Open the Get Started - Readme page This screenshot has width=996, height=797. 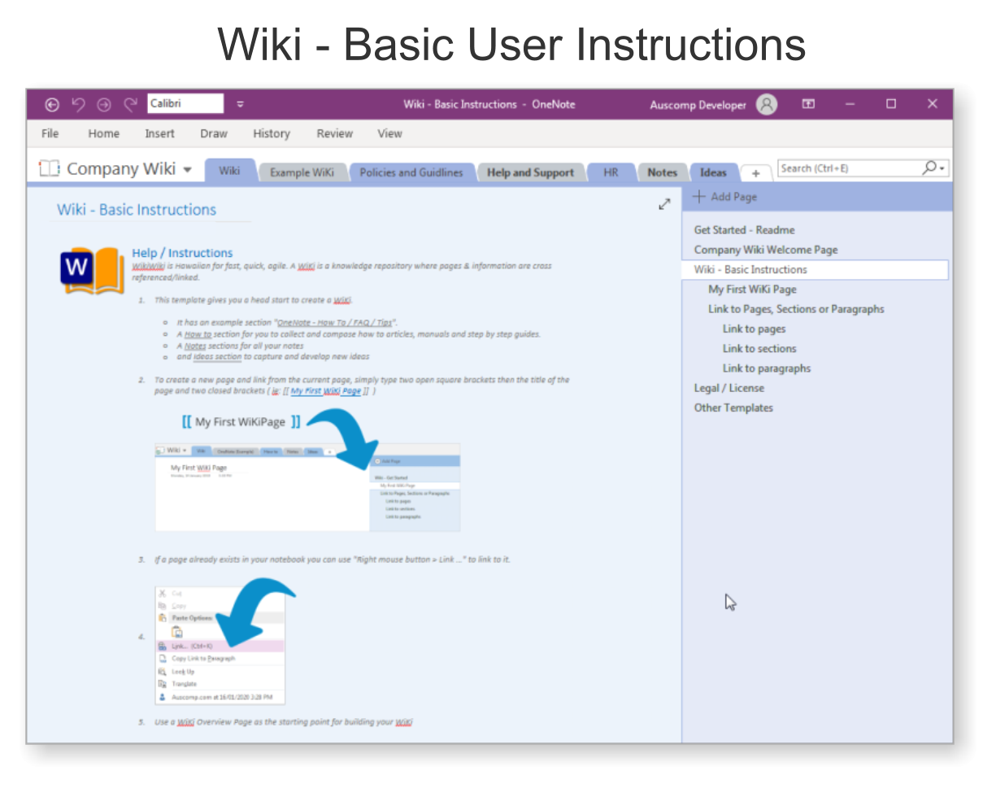coord(744,230)
